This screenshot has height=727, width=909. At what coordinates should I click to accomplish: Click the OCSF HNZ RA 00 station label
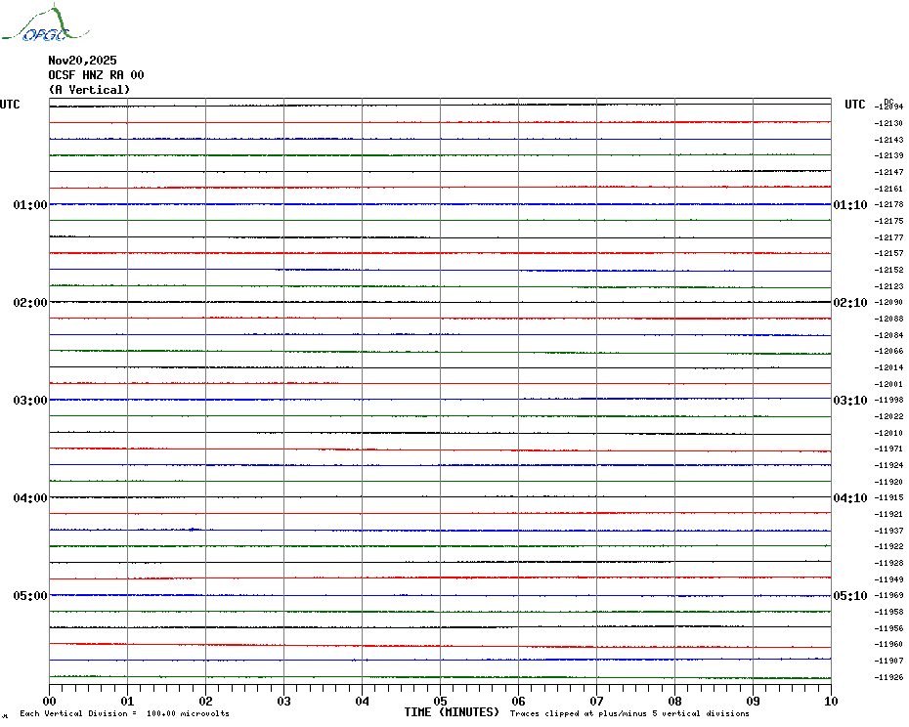[x=96, y=74]
